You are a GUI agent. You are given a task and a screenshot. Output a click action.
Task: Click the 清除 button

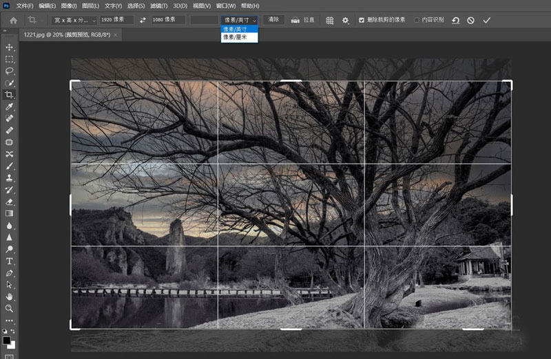[273, 20]
